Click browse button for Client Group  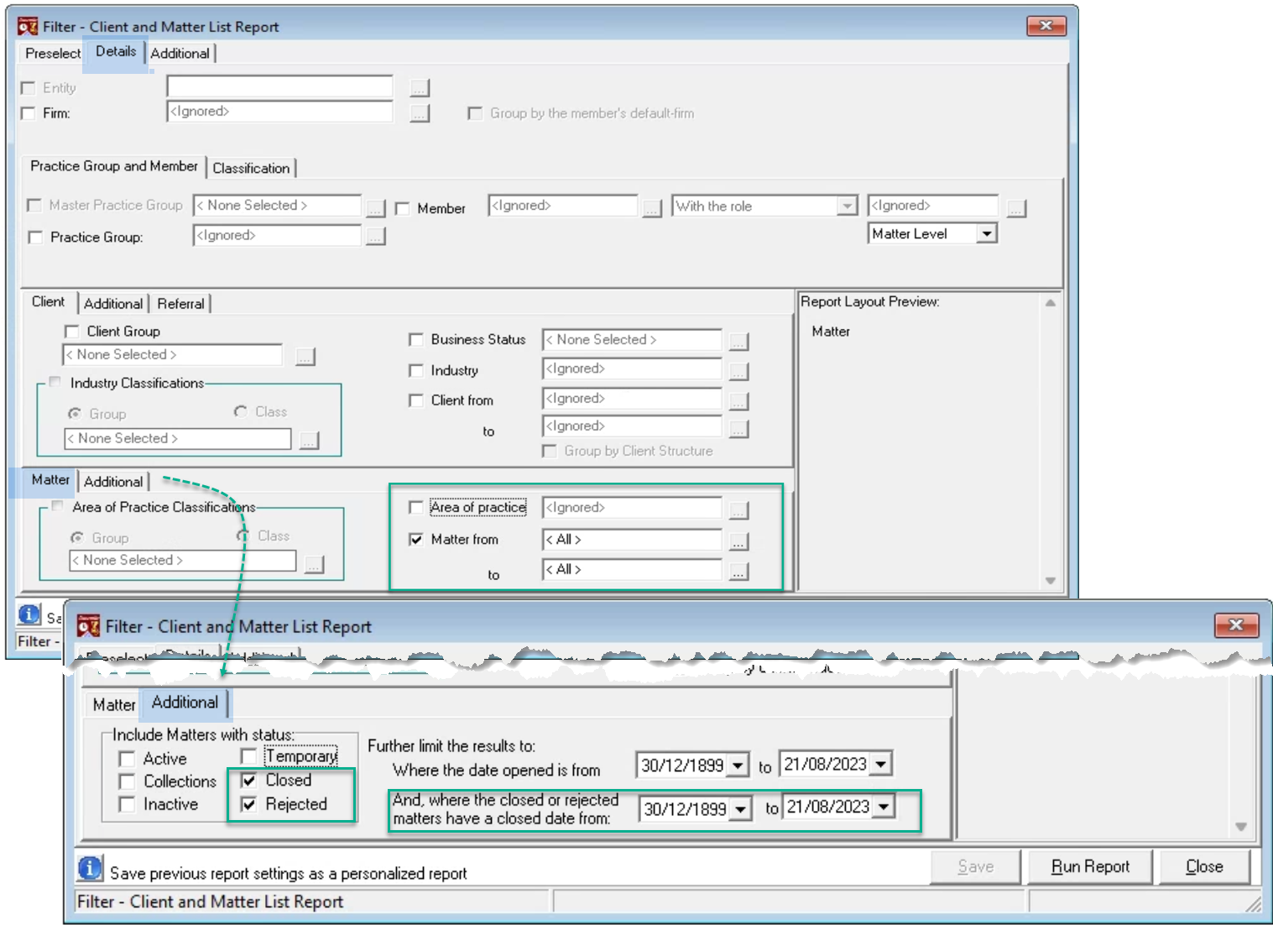click(305, 356)
